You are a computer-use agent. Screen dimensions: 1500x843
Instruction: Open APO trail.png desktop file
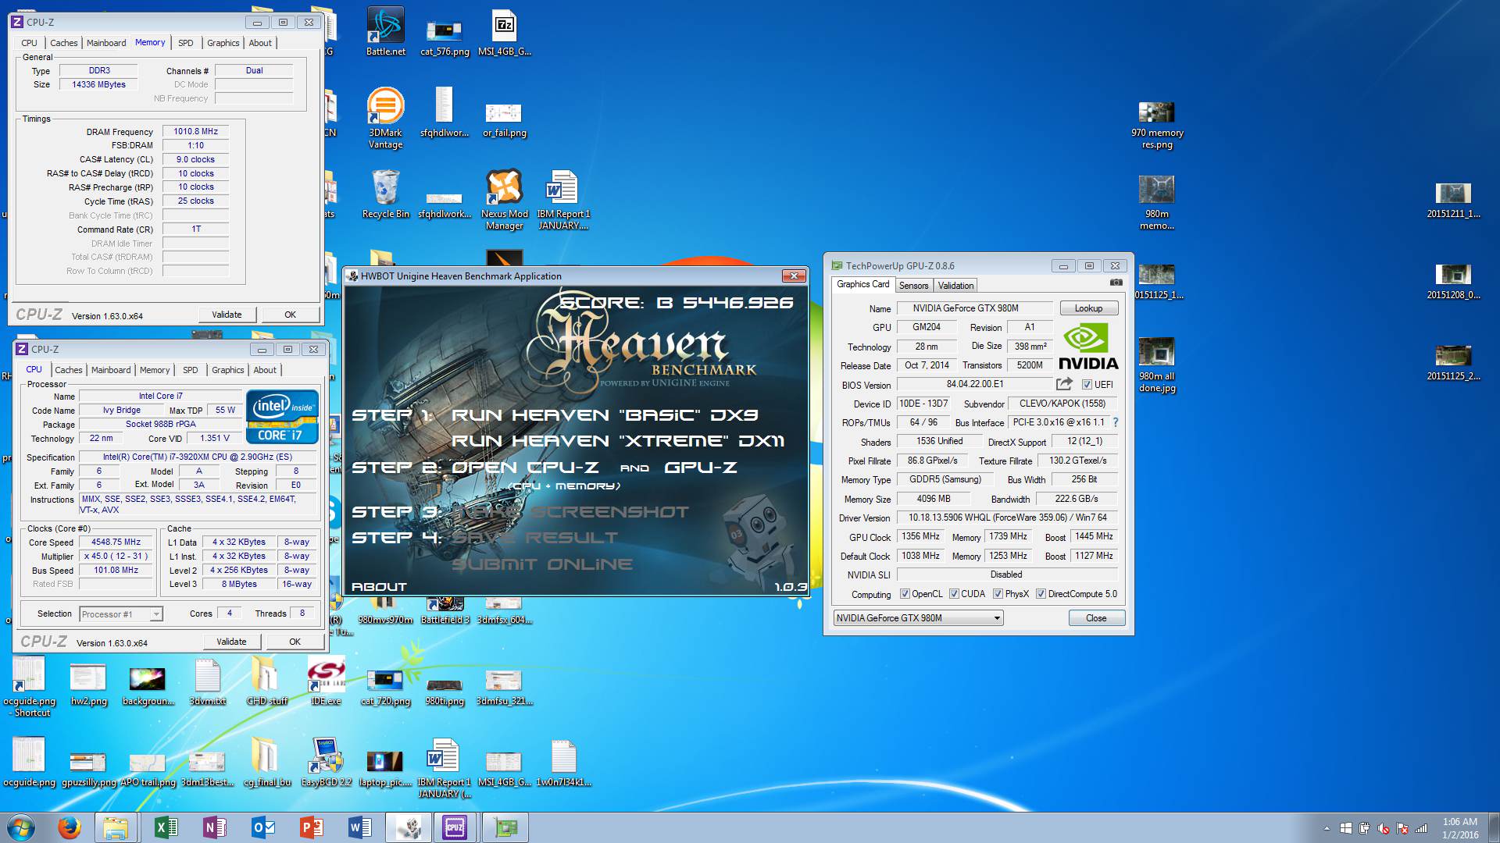point(148,769)
